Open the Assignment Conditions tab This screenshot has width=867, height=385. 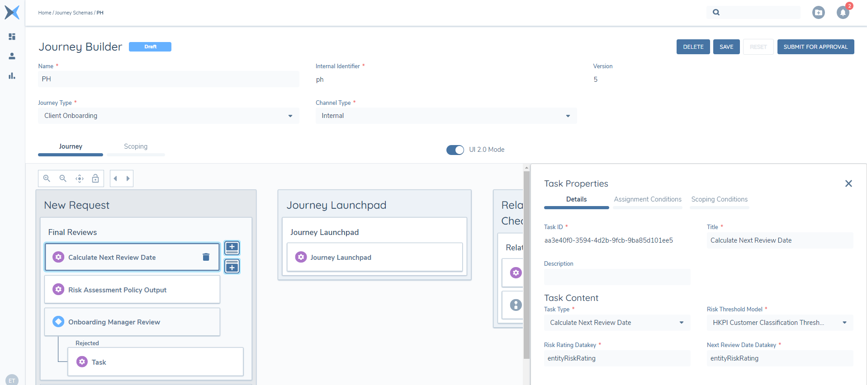(x=647, y=200)
